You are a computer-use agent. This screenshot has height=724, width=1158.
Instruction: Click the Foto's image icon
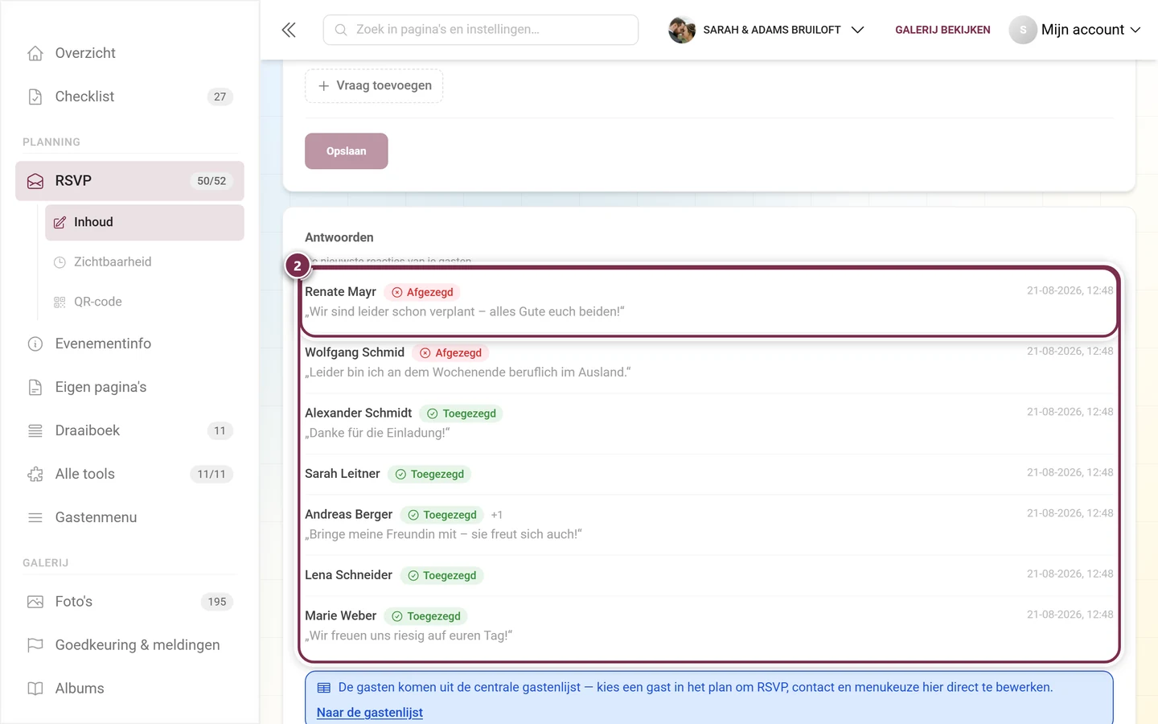(35, 602)
